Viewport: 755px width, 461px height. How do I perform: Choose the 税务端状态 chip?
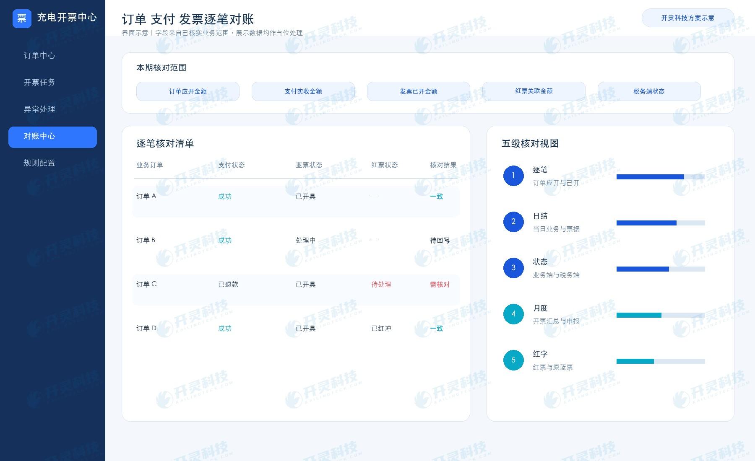[649, 91]
